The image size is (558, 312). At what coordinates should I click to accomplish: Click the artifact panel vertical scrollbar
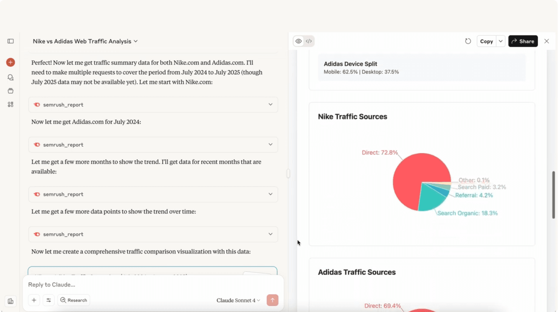(553, 194)
